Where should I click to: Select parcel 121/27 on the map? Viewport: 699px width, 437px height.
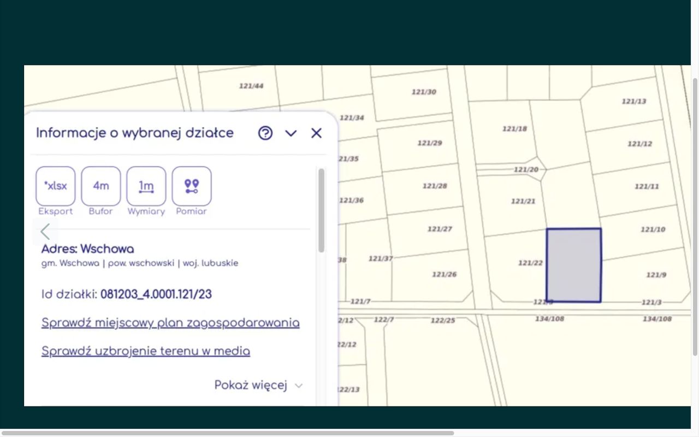tap(440, 229)
